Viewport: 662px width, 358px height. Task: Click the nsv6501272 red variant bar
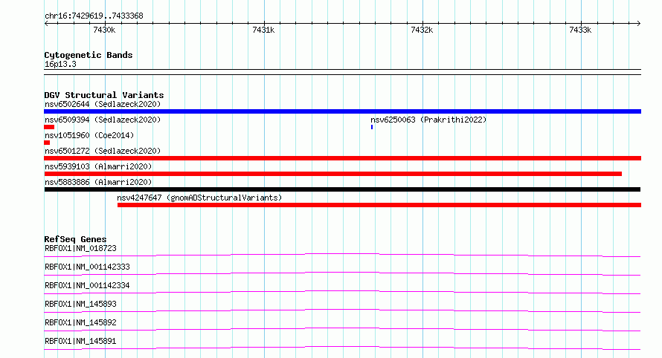click(342, 158)
